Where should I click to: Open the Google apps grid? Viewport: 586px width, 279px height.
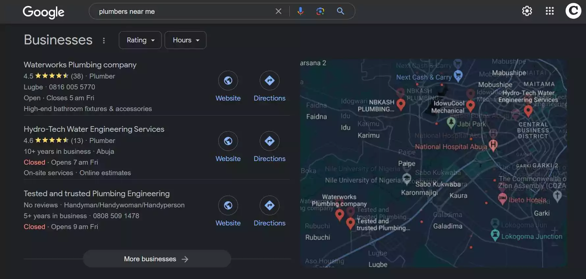coord(550,11)
